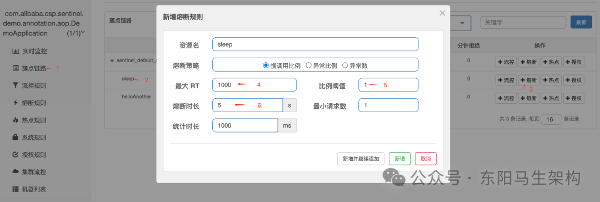
Task: Click the 实时监控 chart icon in sidebar
Action: click(16, 51)
